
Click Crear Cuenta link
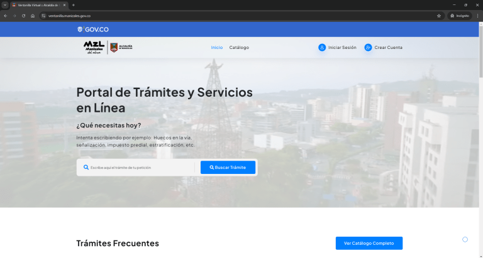point(389,47)
